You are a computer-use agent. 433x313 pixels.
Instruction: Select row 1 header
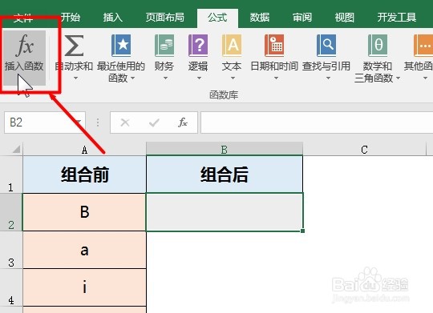point(11,175)
